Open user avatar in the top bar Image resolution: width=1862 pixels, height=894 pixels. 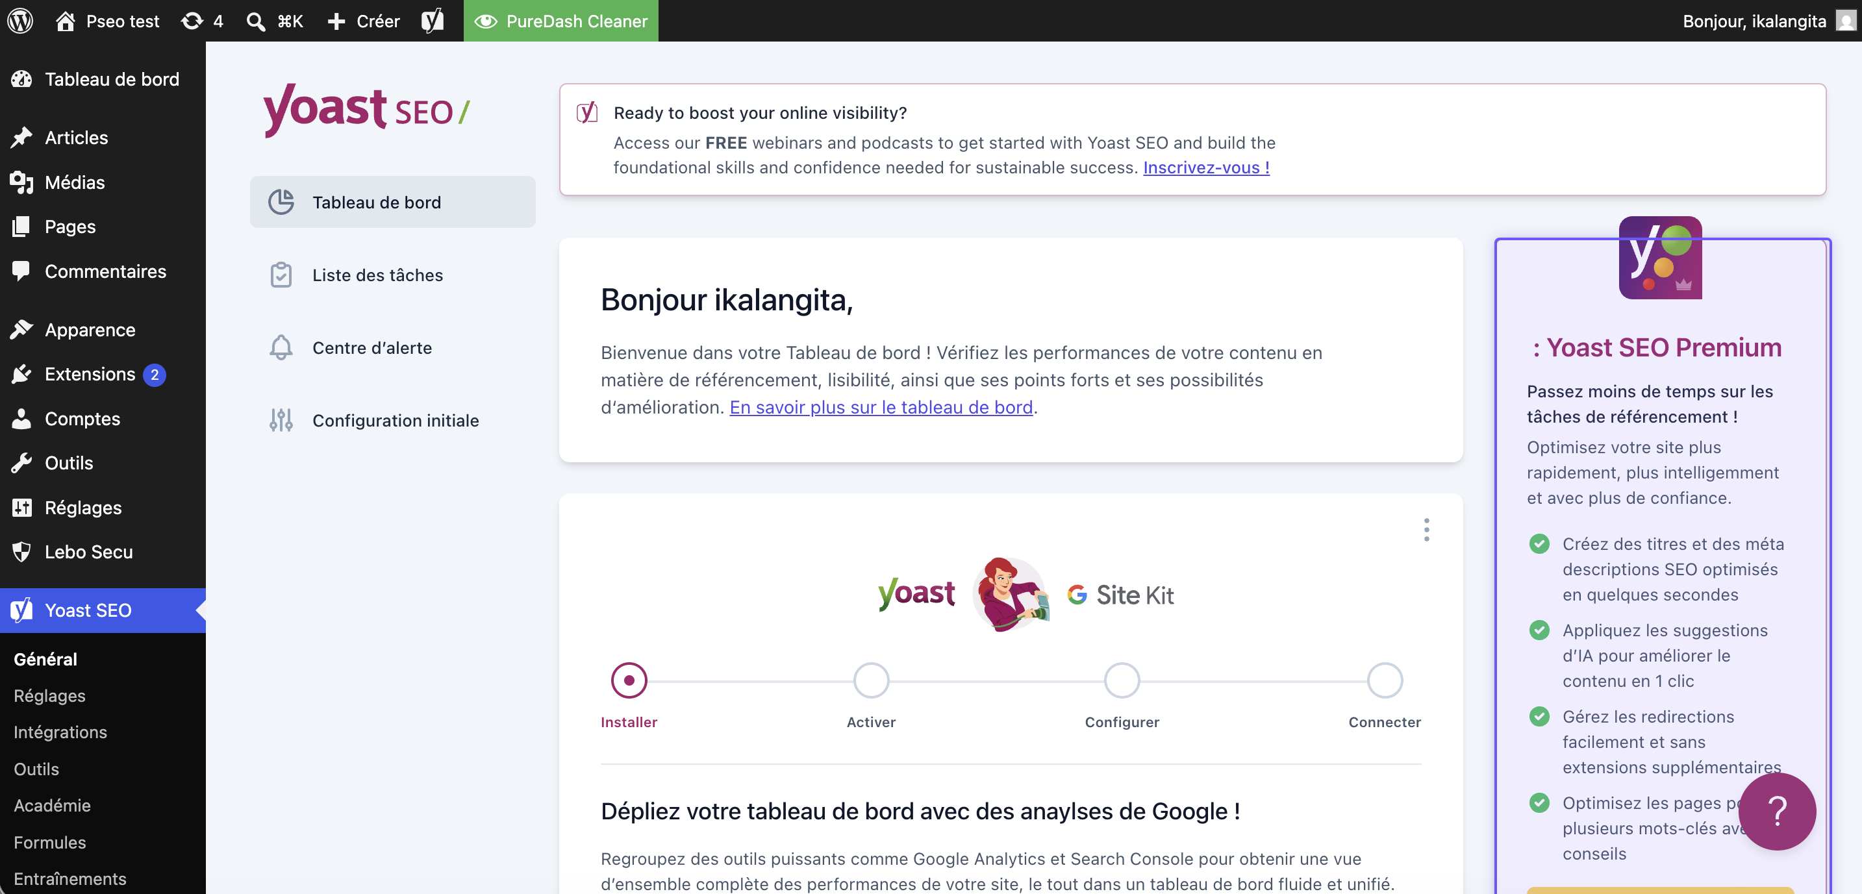(1846, 21)
